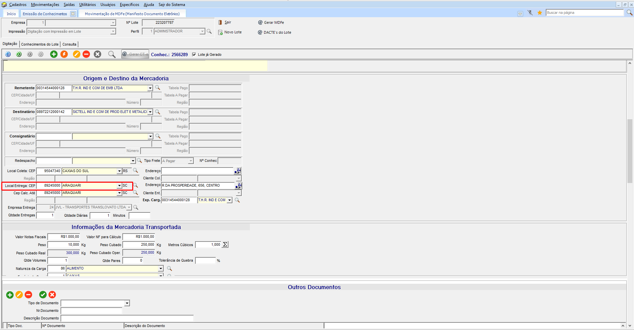Open Redespacho dropdown

(133, 161)
